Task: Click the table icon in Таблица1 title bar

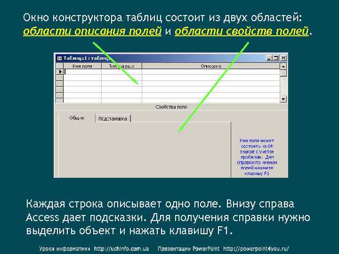Action: [59, 58]
